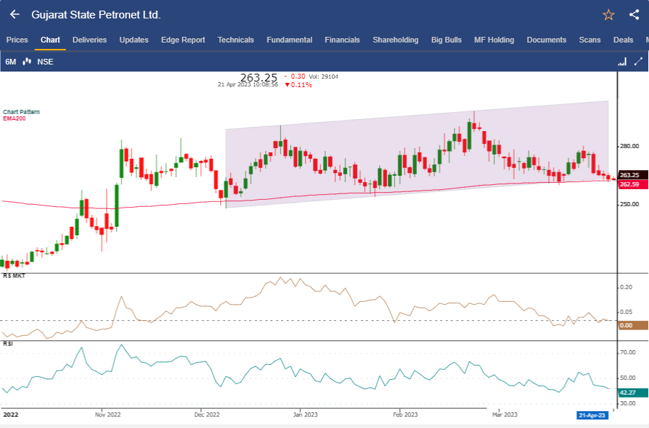
Task: Open the candlestick chart type selector
Action: [x=28, y=62]
